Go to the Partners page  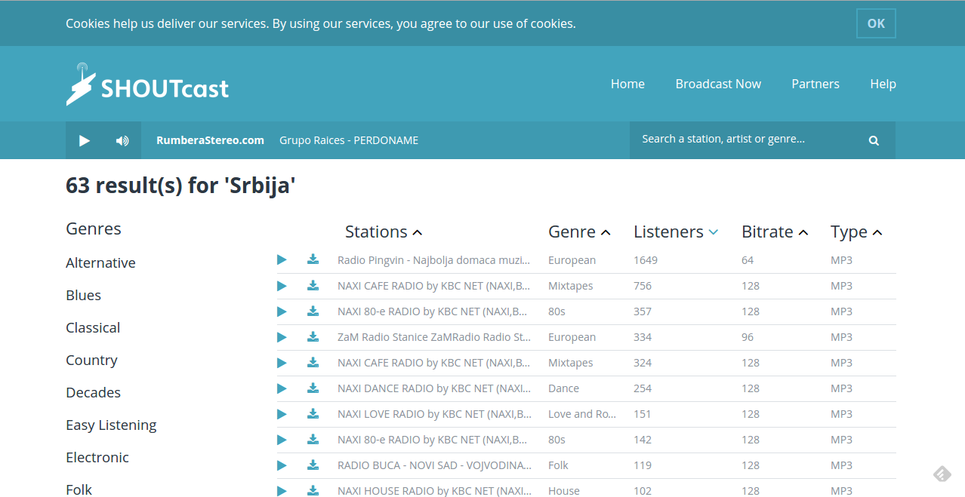815,84
